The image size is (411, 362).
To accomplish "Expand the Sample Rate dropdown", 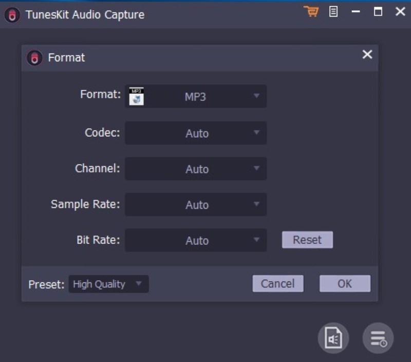I will (x=196, y=204).
